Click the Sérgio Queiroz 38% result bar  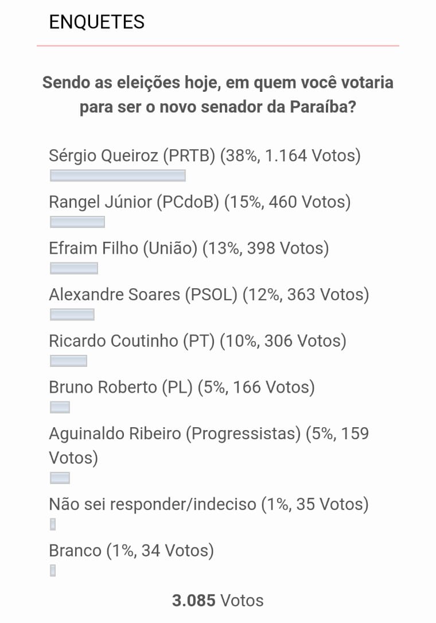pyautogui.click(x=118, y=176)
